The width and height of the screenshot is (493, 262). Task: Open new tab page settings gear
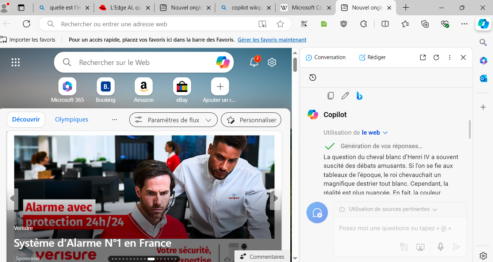coord(272,62)
